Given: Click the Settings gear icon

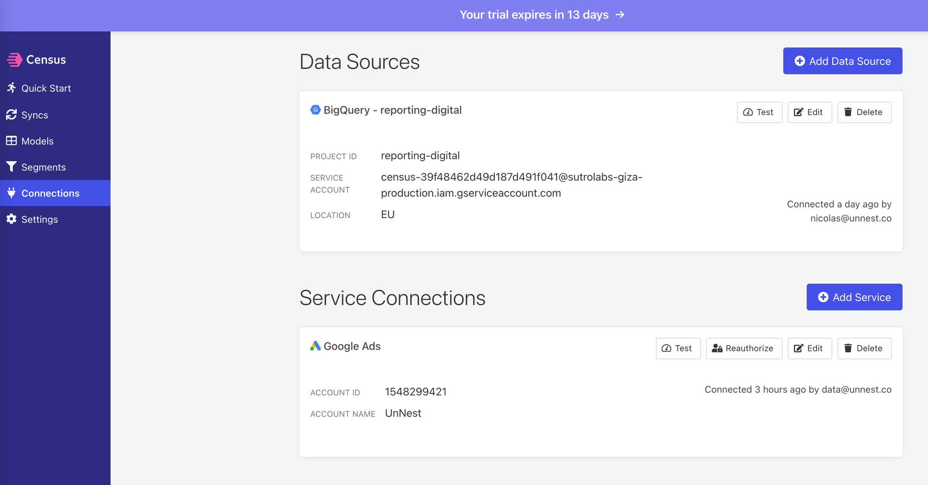Looking at the screenshot, I should pos(11,219).
